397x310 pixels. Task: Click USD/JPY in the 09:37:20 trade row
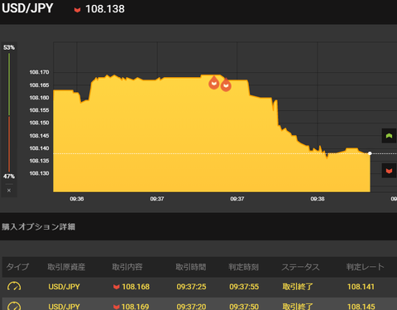(x=64, y=307)
